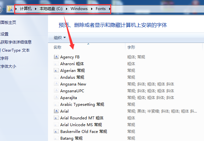Select the Andalus 常规 font icon
The width and height of the screenshot is (204, 141).
pos(56,77)
